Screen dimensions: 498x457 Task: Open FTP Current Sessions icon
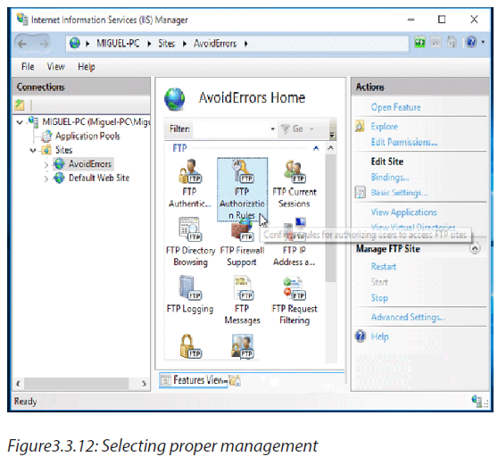click(295, 183)
